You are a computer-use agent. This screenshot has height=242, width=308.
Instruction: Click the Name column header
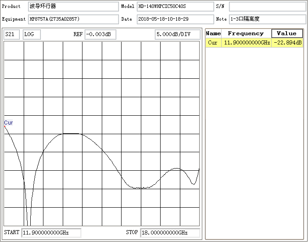[x=213, y=33]
